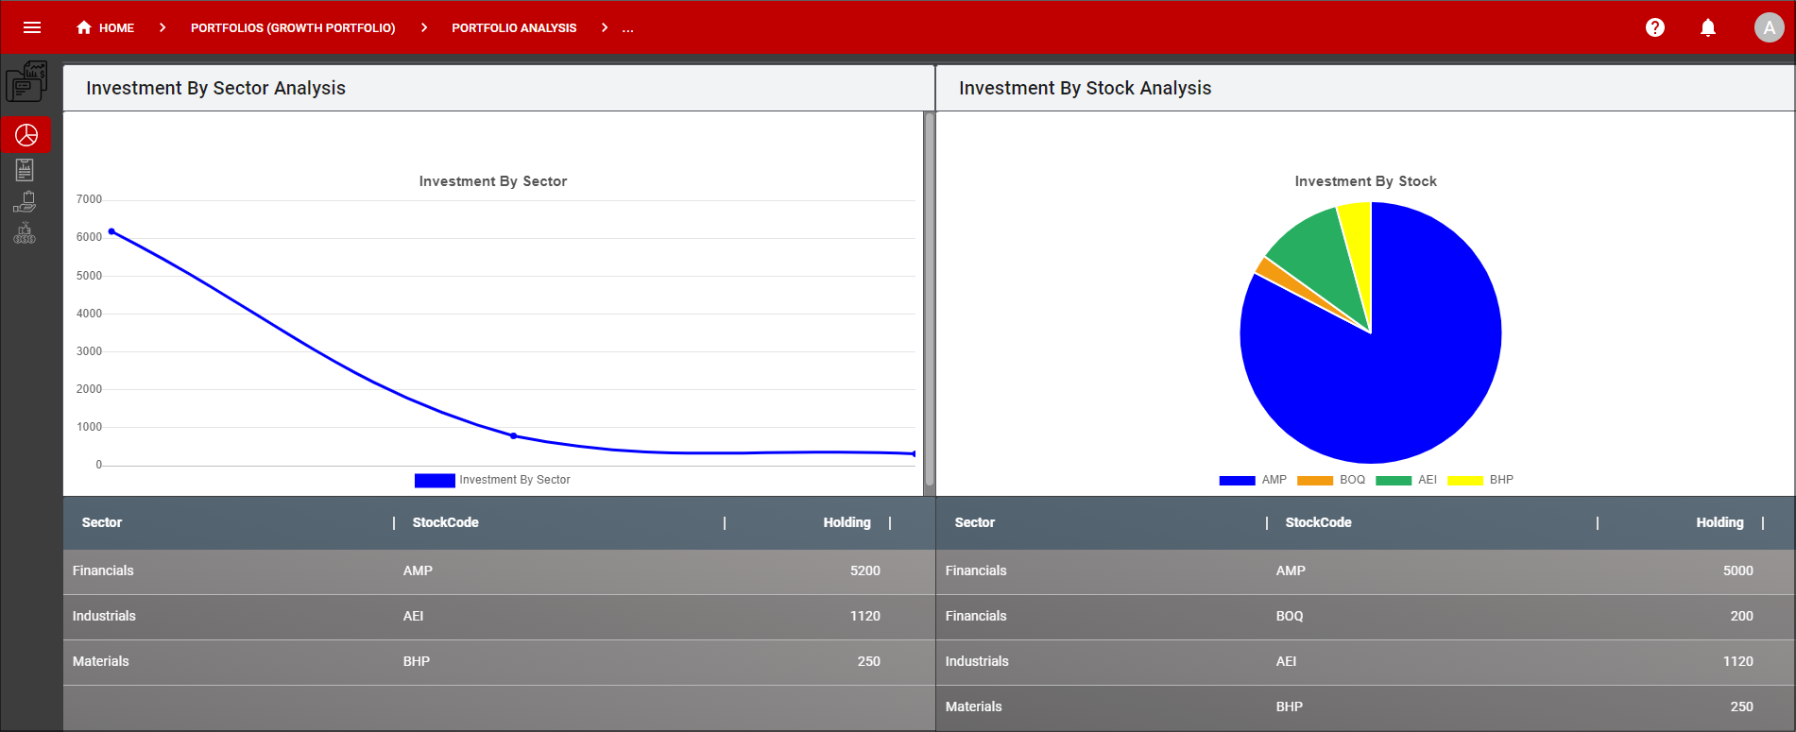
Task: Click holding value 5200
Action: [865, 570]
